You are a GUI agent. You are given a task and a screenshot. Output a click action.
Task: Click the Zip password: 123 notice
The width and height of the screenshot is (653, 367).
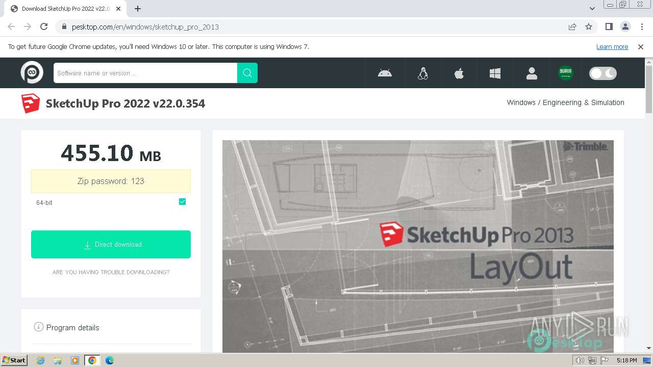(111, 181)
